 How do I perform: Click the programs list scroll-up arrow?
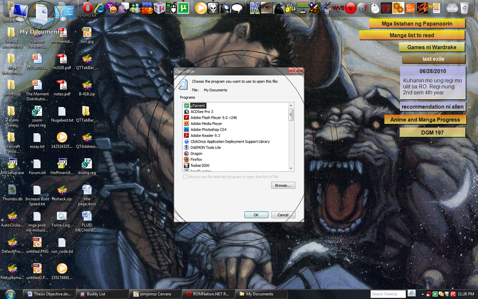click(291, 106)
